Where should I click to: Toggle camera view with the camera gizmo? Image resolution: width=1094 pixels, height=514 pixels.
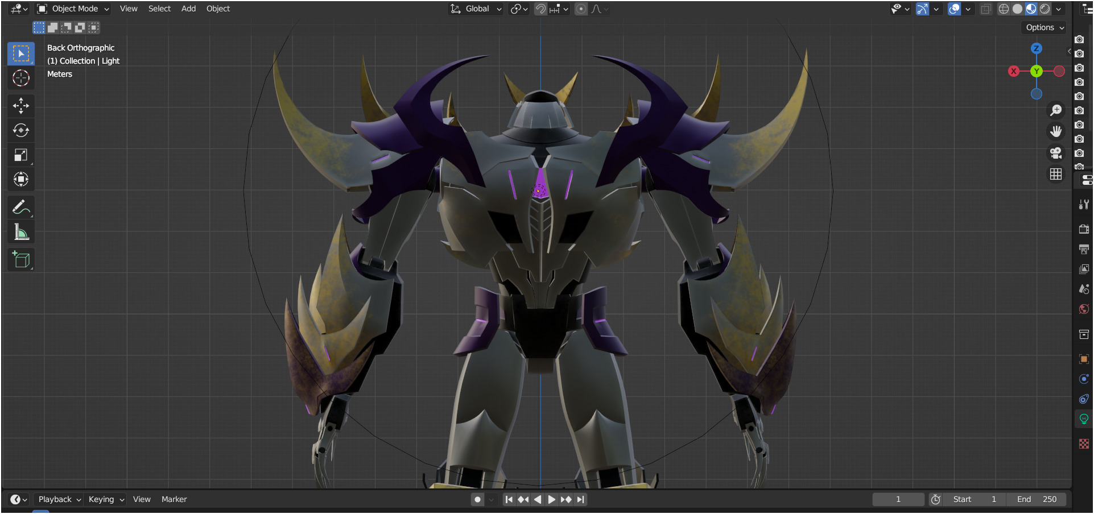point(1056,153)
